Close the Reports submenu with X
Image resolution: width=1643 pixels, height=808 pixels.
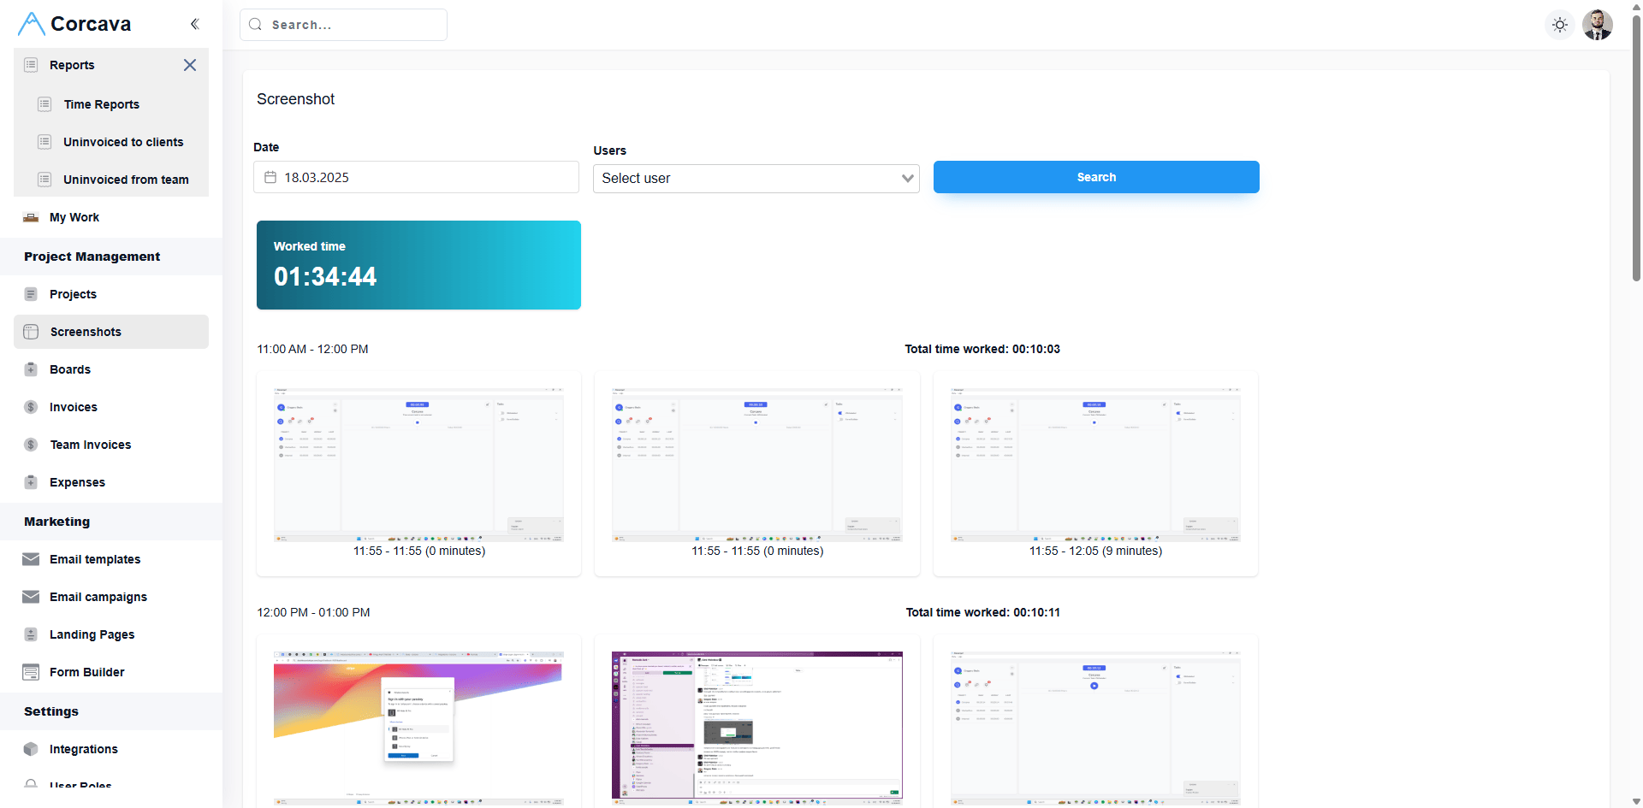click(190, 65)
